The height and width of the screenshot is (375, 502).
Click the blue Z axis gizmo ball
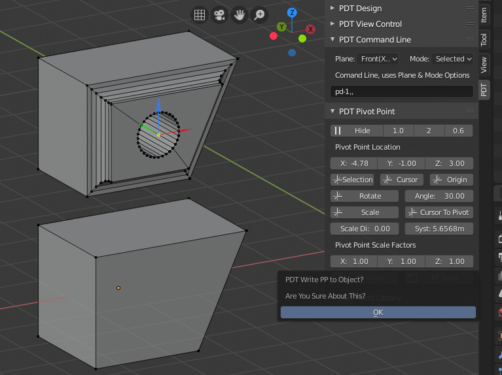[x=292, y=12]
